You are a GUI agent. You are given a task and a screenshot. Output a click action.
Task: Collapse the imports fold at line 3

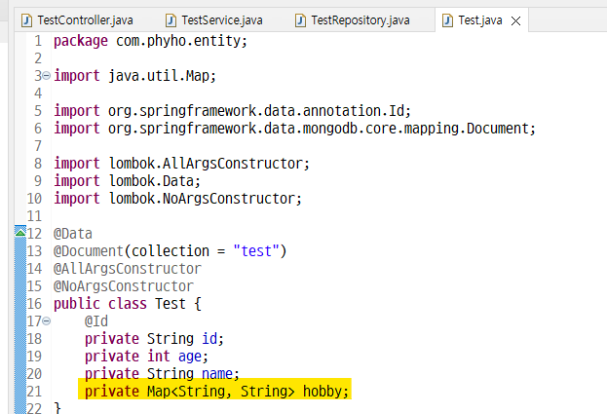pos(46,76)
